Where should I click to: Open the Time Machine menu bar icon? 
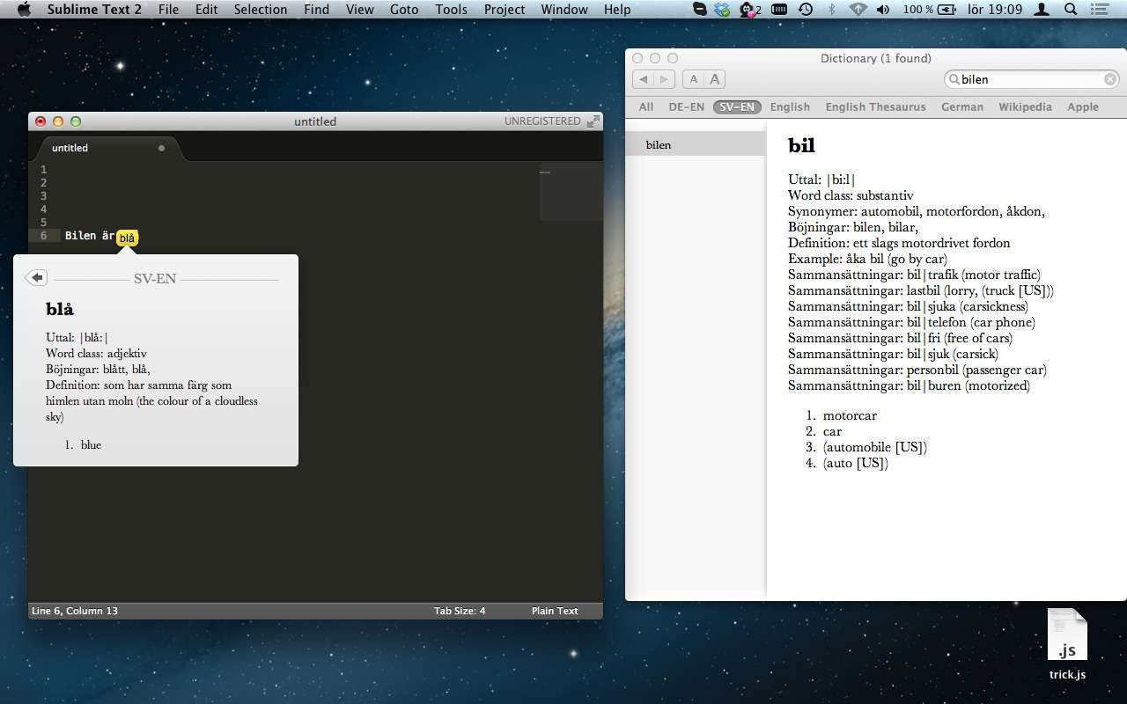(x=806, y=9)
